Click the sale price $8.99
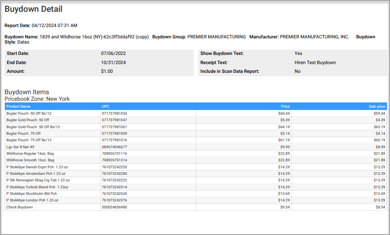This screenshot has height=235, width=390. point(380,147)
